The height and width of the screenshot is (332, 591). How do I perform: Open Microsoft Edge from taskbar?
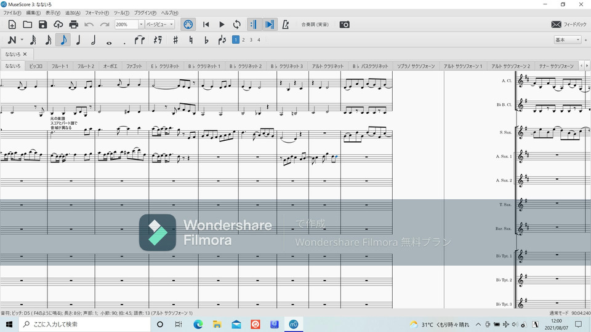pyautogui.click(x=198, y=324)
